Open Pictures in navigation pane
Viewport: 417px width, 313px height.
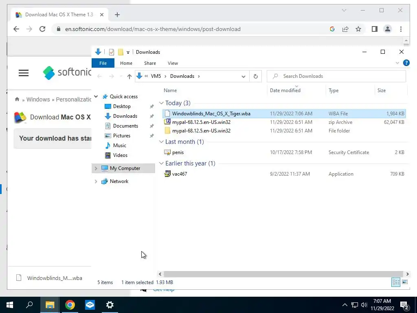121,136
